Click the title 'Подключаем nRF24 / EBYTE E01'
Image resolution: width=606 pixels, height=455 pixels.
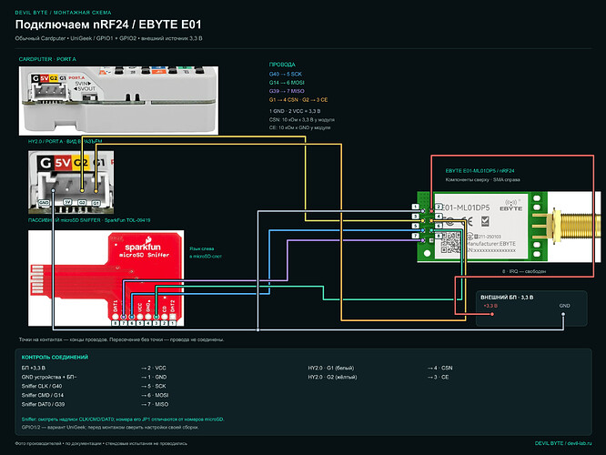pos(108,25)
